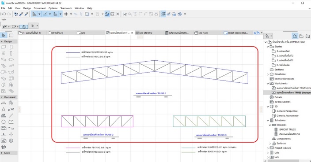311x162 pixels.
Task: Select the Arrow tool in the toolbox
Action: coord(4,35)
